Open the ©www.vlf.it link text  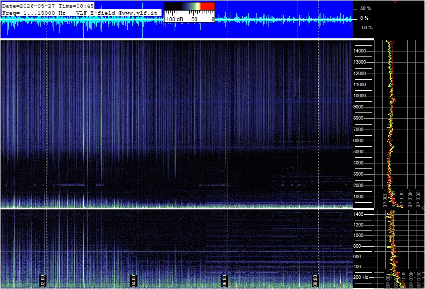pos(138,13)
